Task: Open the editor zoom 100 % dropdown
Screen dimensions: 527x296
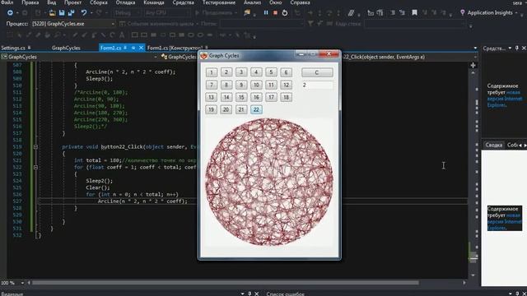Action: [22, 283]
